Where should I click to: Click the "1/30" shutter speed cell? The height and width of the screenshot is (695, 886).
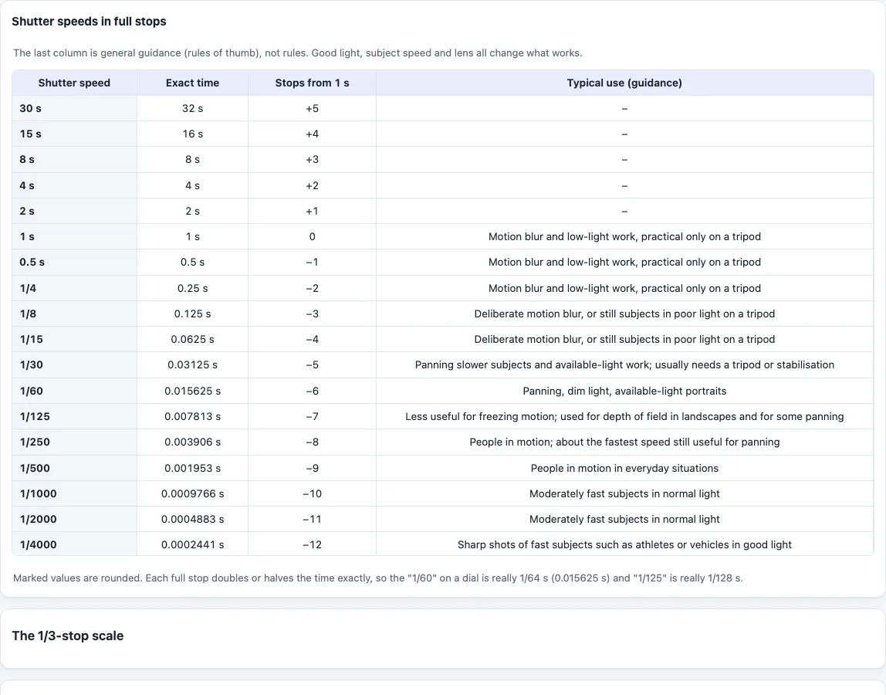point(74,364)
